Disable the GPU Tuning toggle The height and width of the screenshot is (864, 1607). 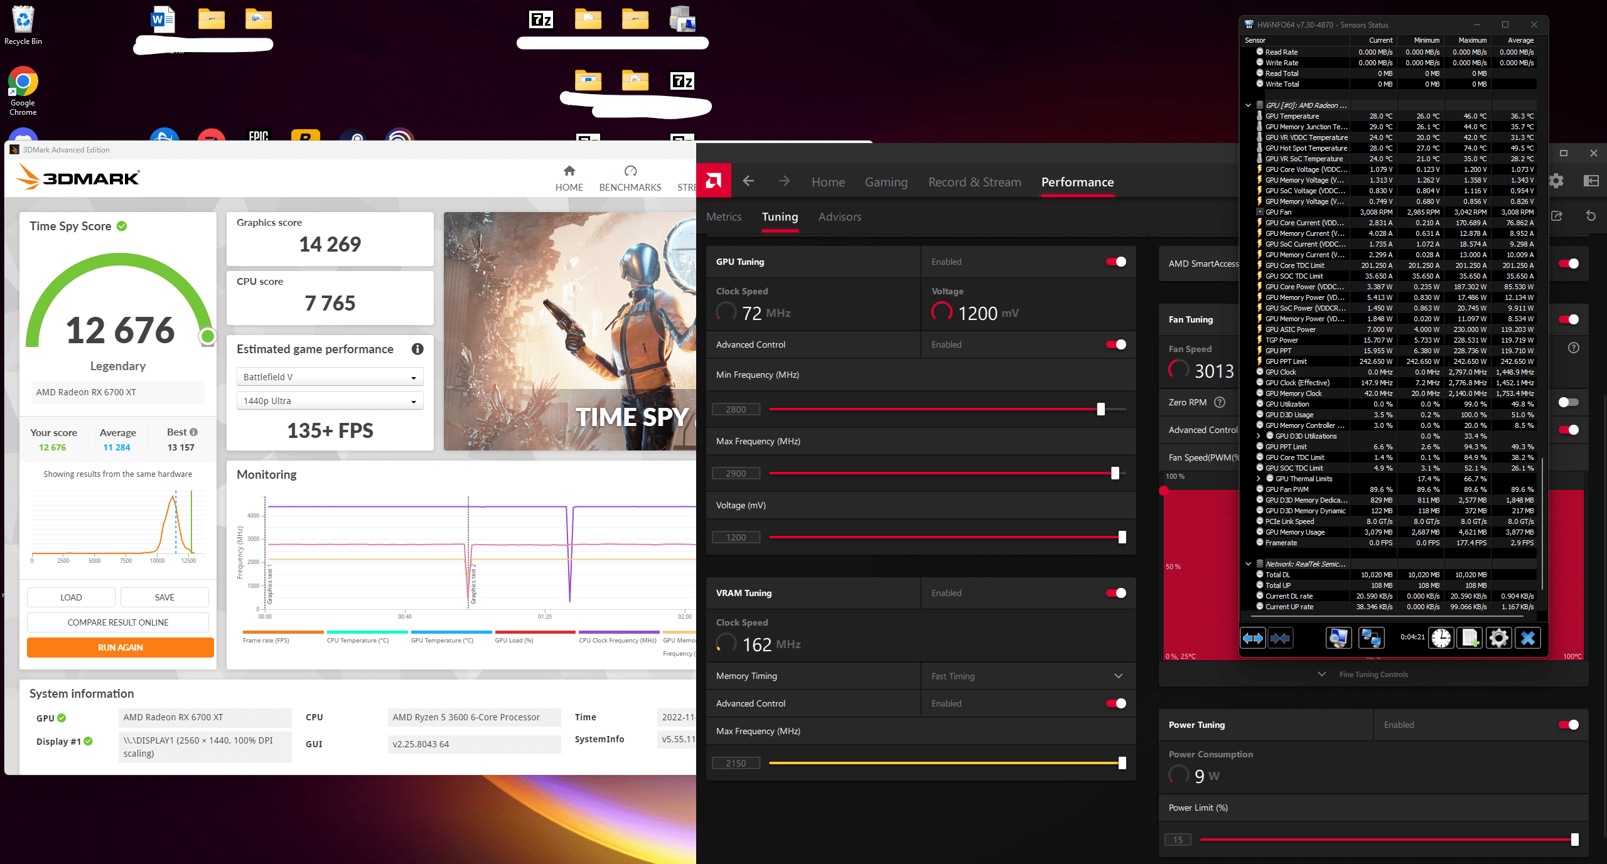tap(1116, 262)
